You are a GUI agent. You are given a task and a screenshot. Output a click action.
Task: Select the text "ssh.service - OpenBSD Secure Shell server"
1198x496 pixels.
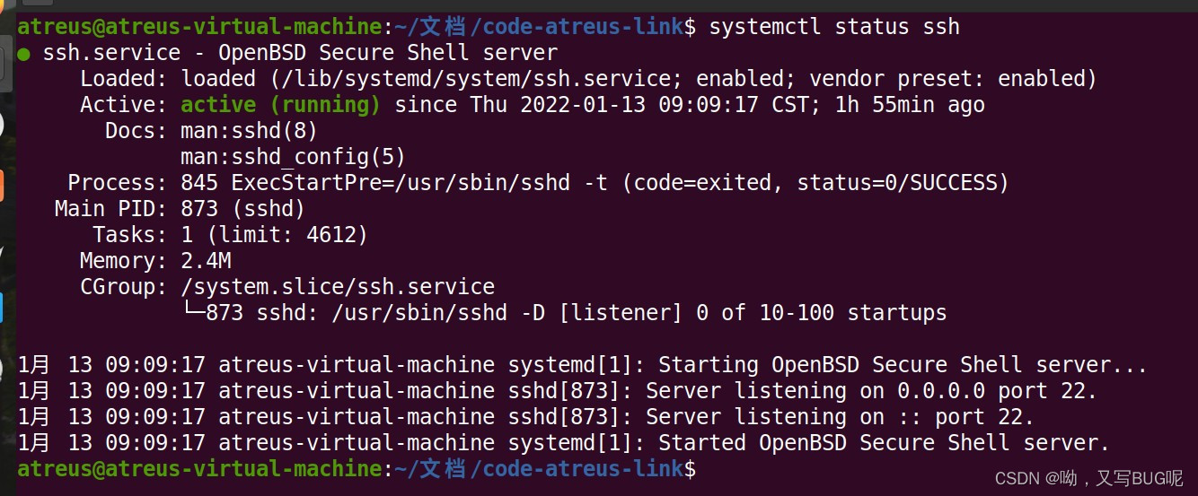coord(300,53)
